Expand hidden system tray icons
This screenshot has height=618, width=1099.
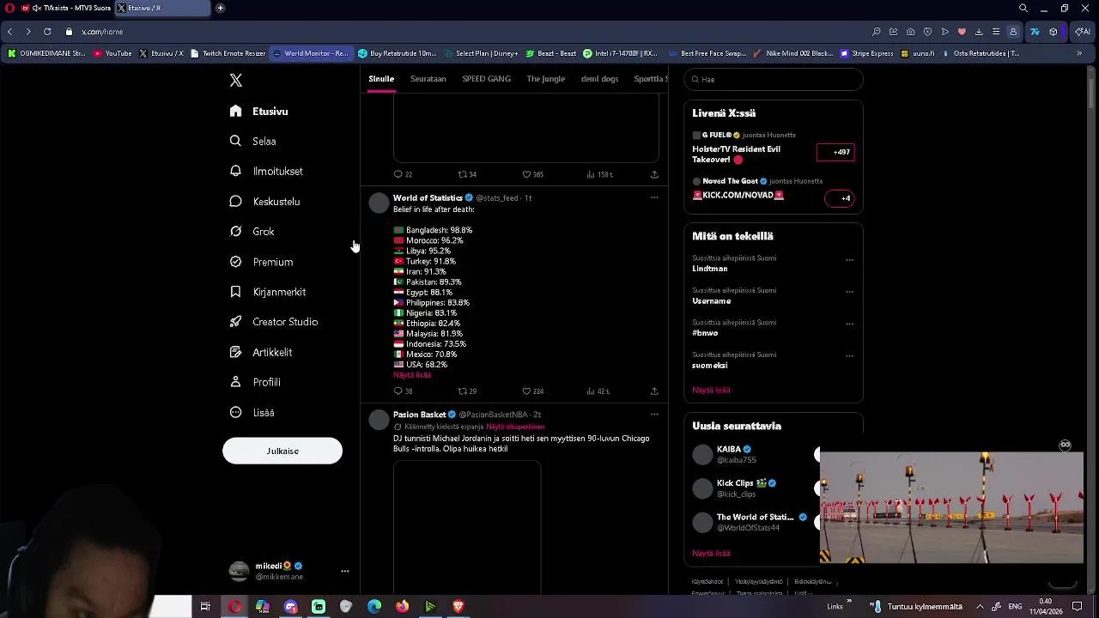980,607
